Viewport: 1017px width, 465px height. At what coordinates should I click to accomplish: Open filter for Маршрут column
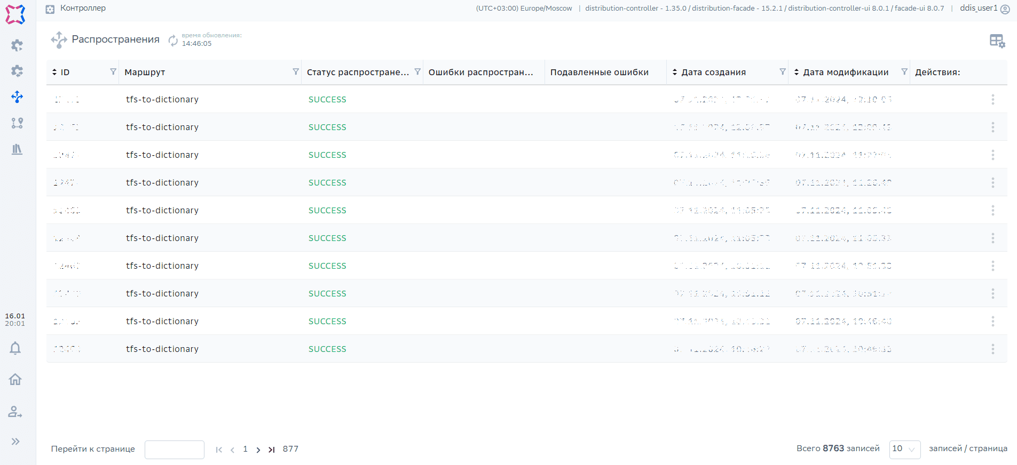296,72
